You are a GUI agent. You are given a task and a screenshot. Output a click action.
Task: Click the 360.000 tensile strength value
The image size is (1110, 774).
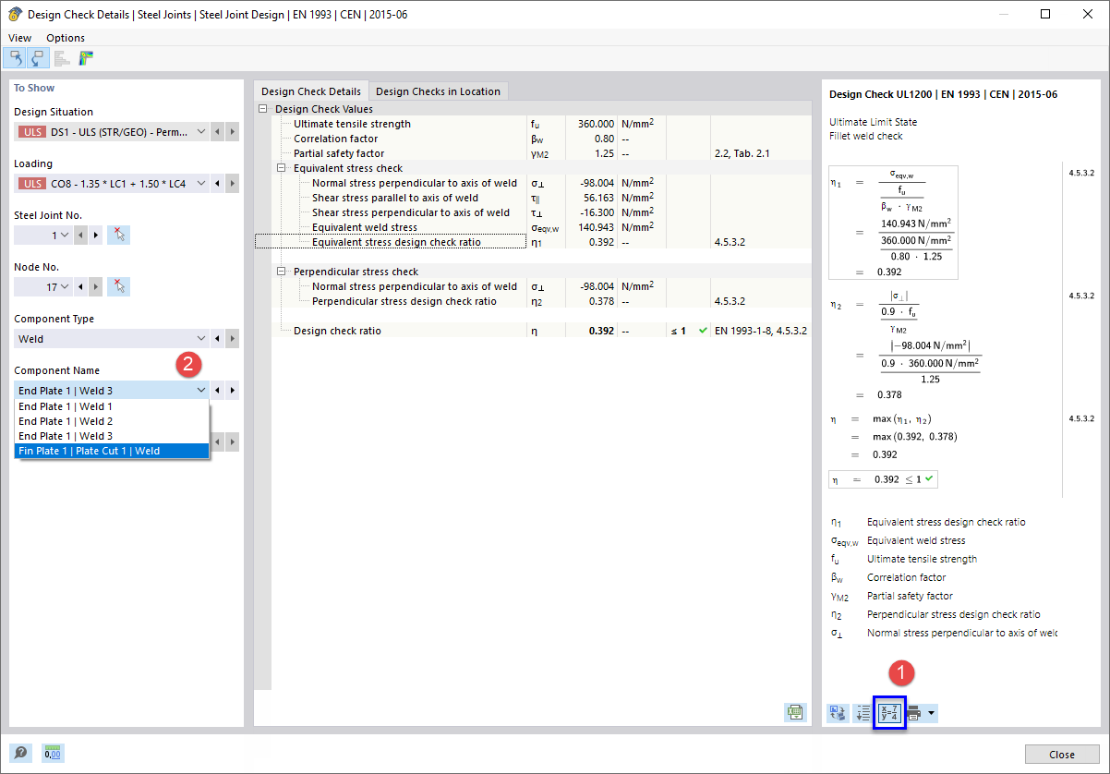[596, 124]
